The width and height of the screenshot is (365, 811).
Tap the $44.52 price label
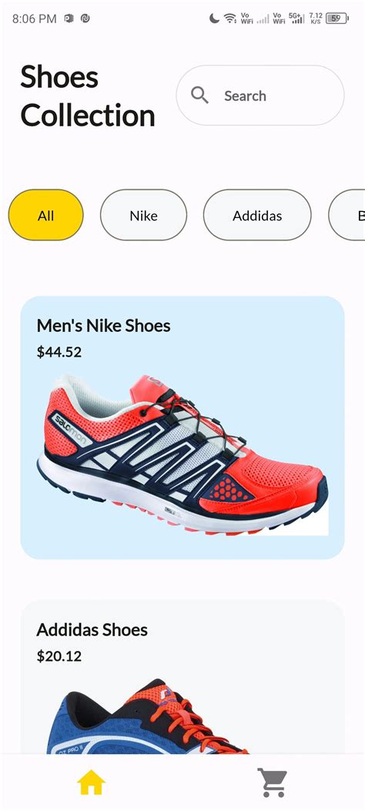[59, 352]
